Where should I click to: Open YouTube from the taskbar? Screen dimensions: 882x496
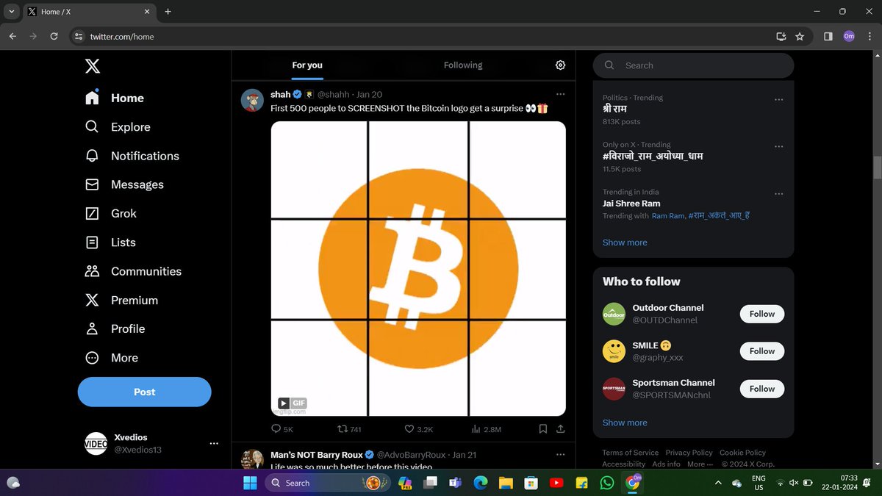[556, 483]
